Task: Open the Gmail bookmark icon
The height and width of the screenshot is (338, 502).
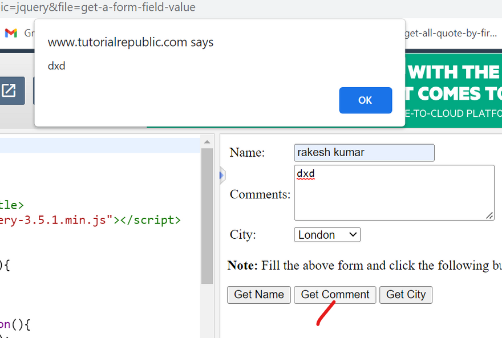Action: pos(11,33)
